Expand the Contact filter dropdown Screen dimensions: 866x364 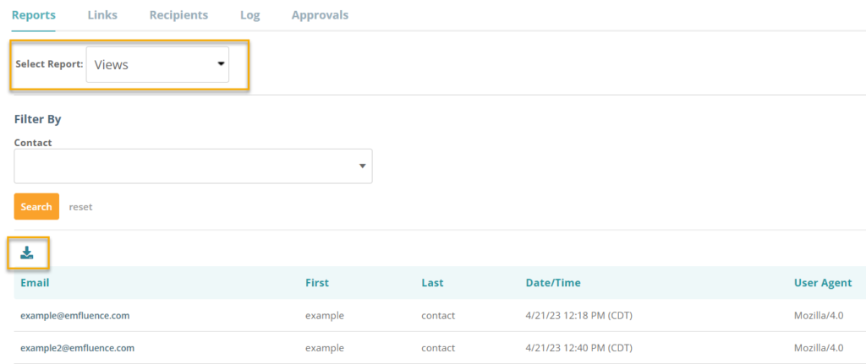click(x=193, y=166)
